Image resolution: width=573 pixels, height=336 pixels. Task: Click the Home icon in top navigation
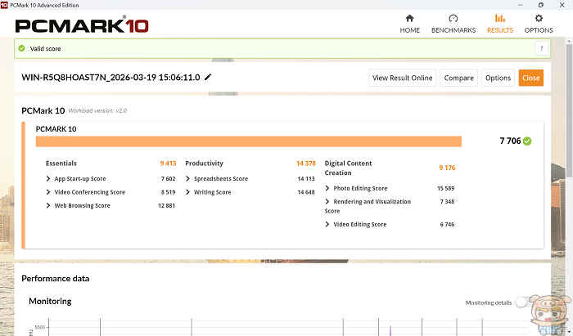(x=409, y=19)
